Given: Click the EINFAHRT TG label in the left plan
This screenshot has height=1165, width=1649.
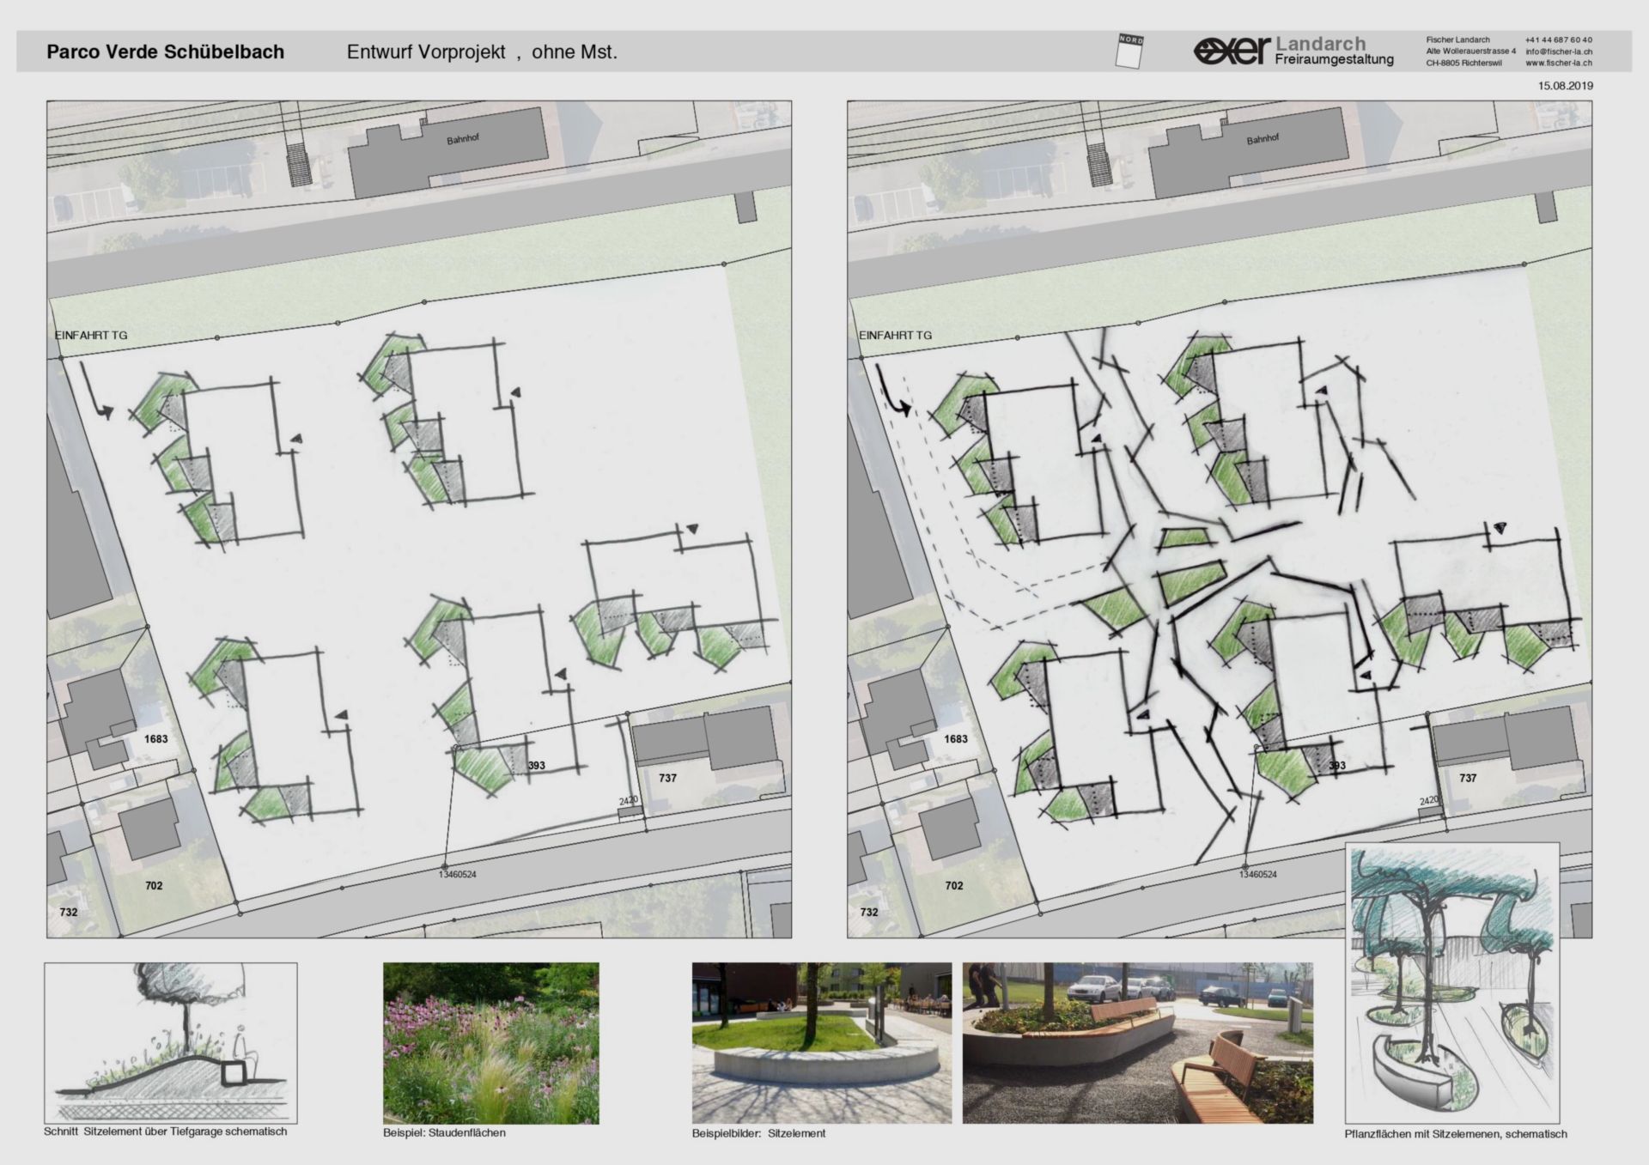Looking at the screenshot, I should click(91, 335).
